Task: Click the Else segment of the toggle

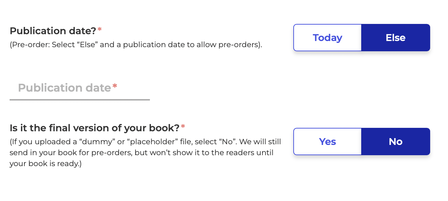Action: (x=396, y=38)
